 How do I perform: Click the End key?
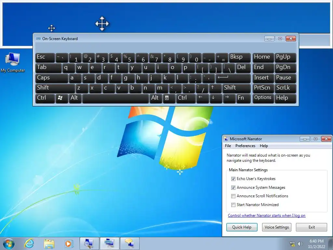click(263, 68)
